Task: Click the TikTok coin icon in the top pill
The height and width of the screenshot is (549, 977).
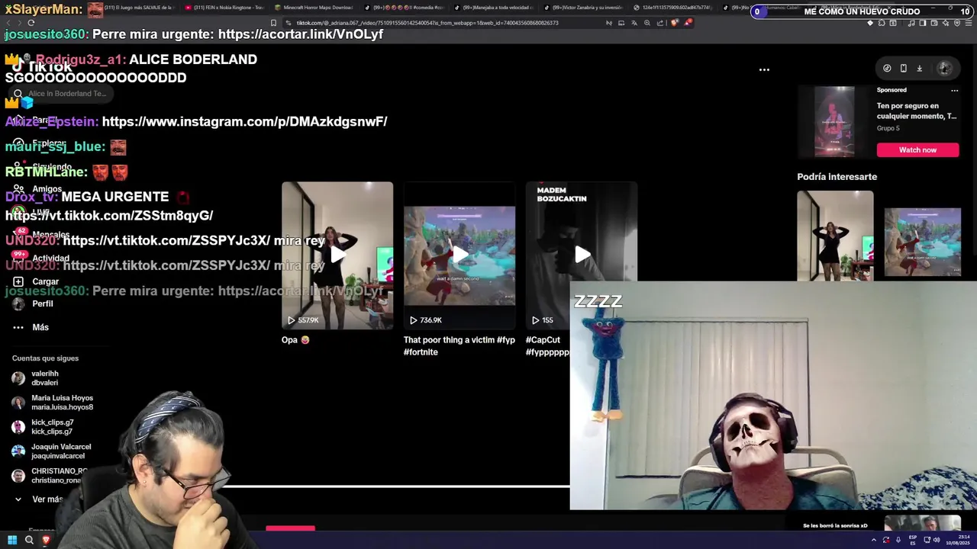Action: coord(887,68)
